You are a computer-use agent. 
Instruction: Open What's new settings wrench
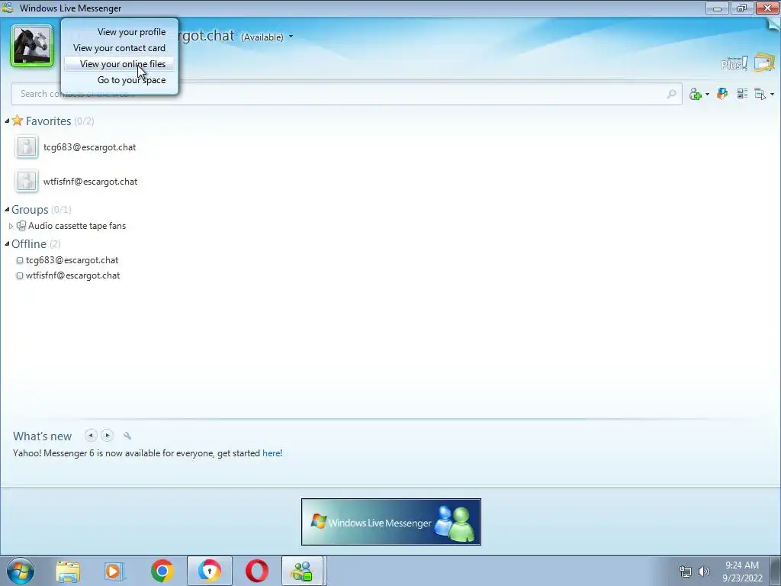(x=127, y=436)
